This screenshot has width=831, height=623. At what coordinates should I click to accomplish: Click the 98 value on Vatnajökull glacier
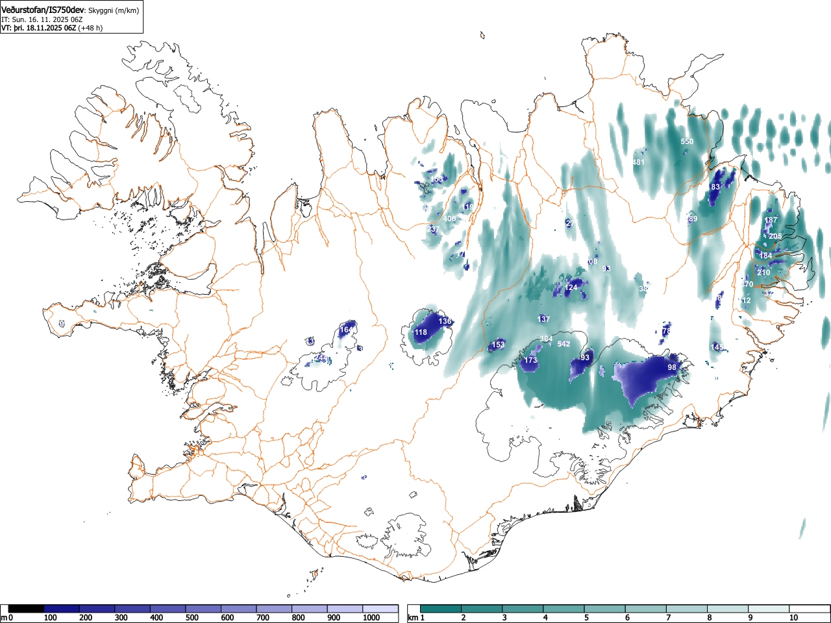(672, 367)
